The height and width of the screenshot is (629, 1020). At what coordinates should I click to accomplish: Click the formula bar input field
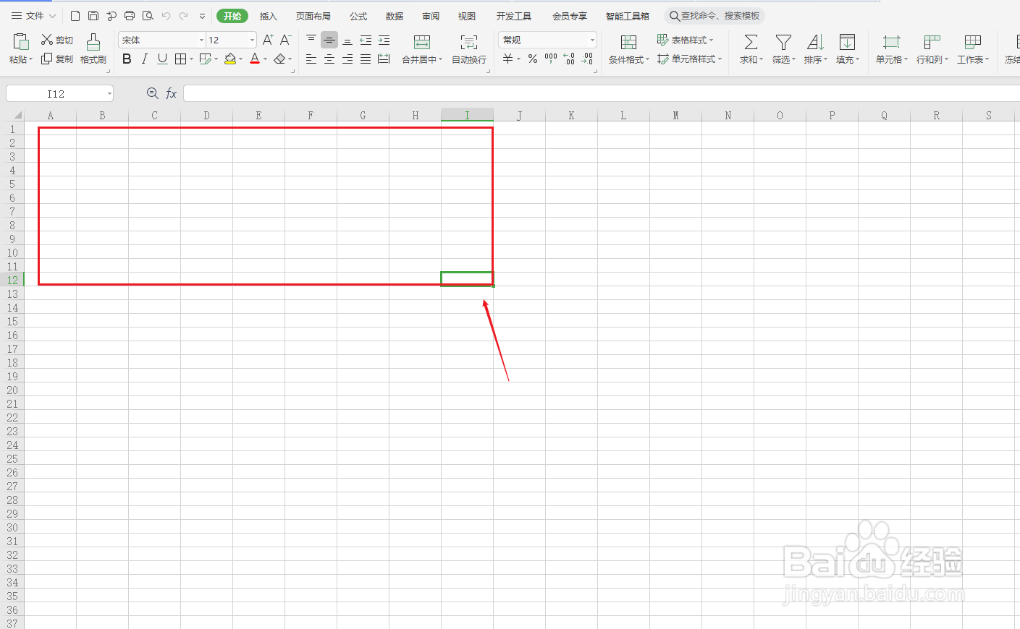601,93
